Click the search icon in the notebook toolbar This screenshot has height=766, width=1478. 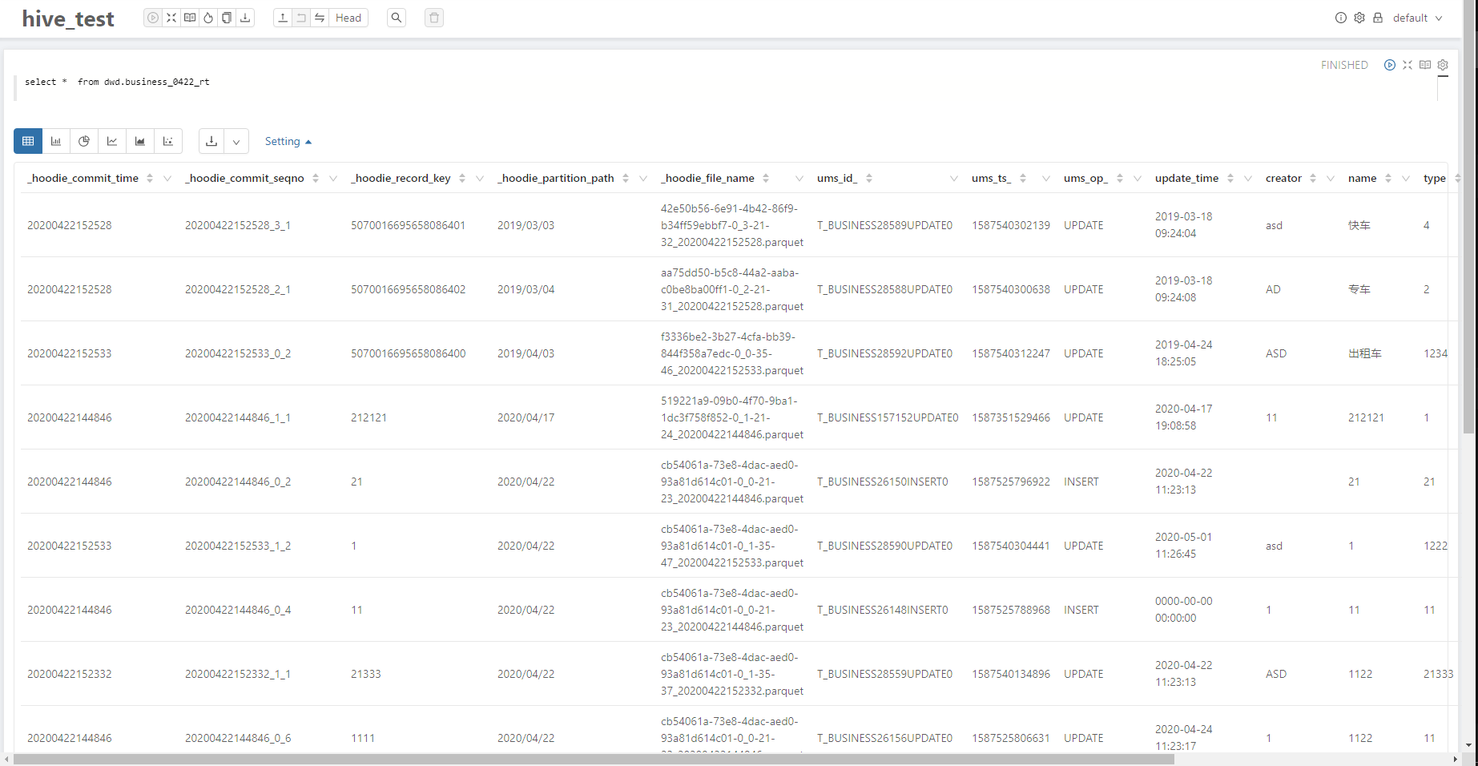pos(397,18)
